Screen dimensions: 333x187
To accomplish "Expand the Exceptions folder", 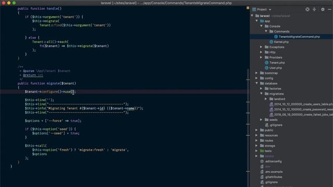I will pos(261,47).
